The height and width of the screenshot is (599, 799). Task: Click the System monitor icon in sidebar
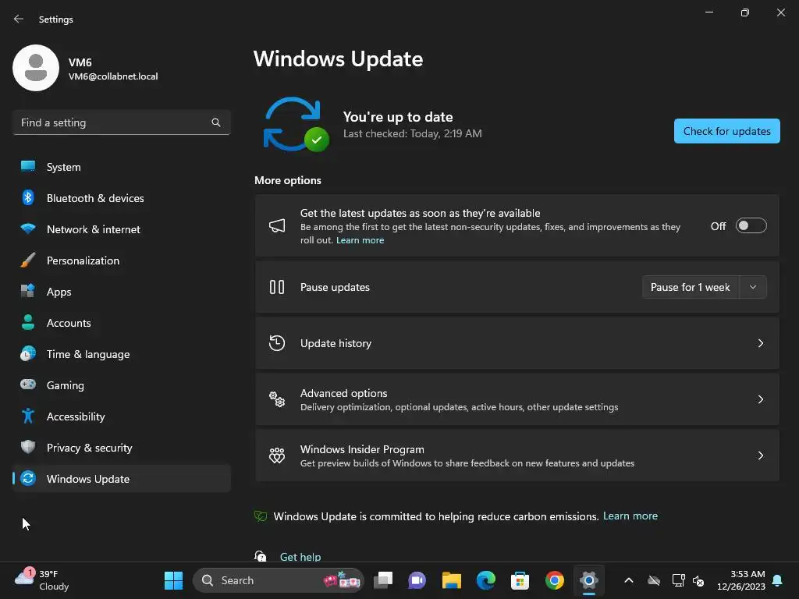tap(28, 167)
